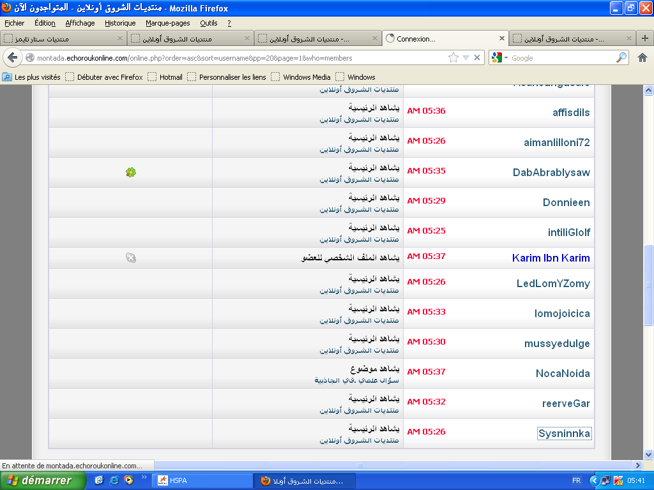Image resolution: width=654 pixels, height=490 pixels.
Task: Click the back navigation arrow
Action: pos(13,58)
